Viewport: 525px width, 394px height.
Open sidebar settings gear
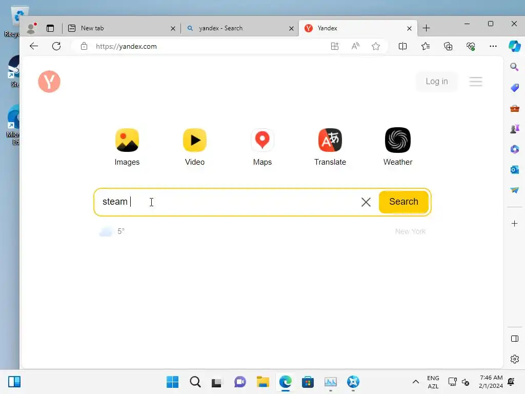tap(515, 359)
